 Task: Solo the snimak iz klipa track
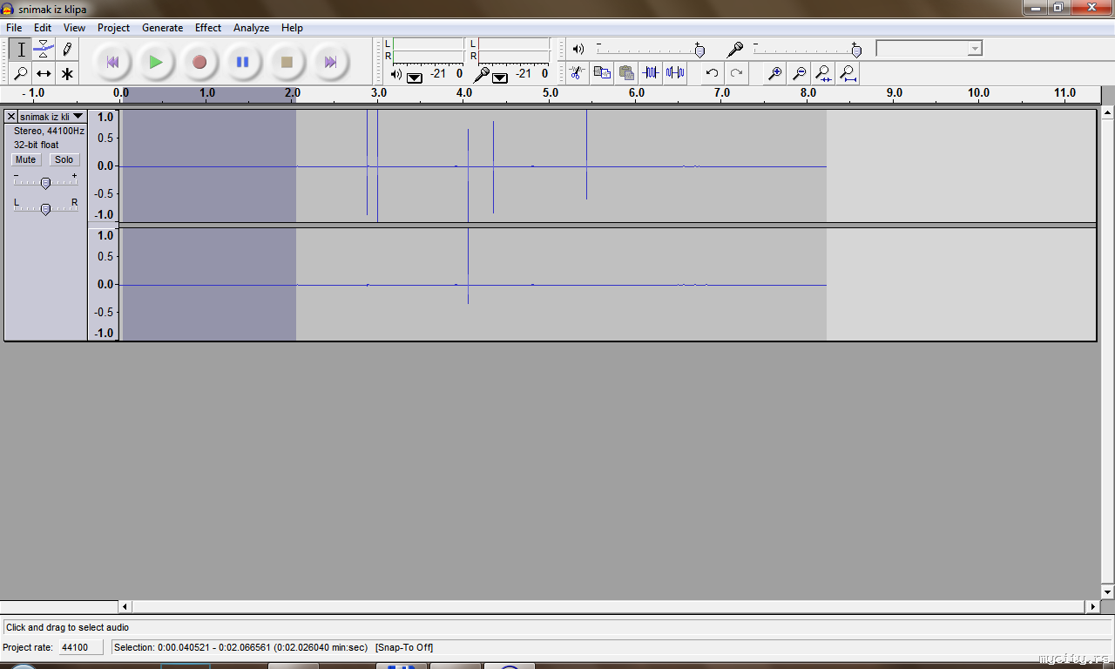[x=64, y=159]
